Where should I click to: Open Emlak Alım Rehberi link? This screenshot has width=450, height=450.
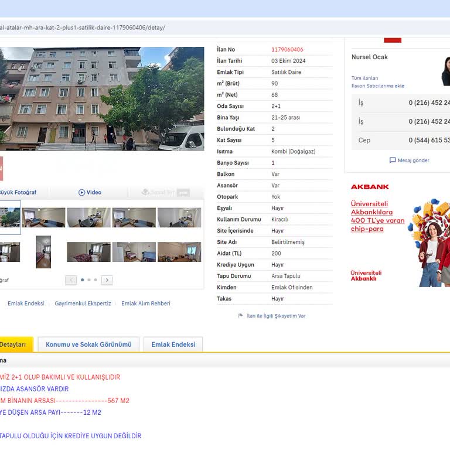click(146, 304)
